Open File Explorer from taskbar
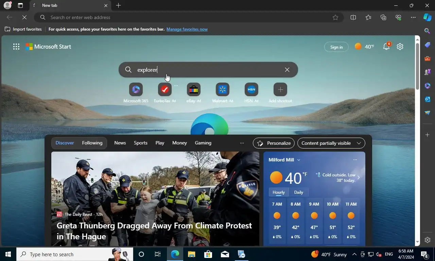 point(191,254)
